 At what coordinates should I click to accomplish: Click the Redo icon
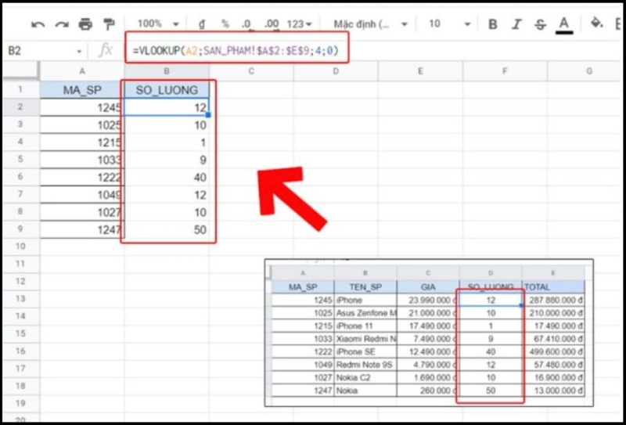click(x=62, y=25)
